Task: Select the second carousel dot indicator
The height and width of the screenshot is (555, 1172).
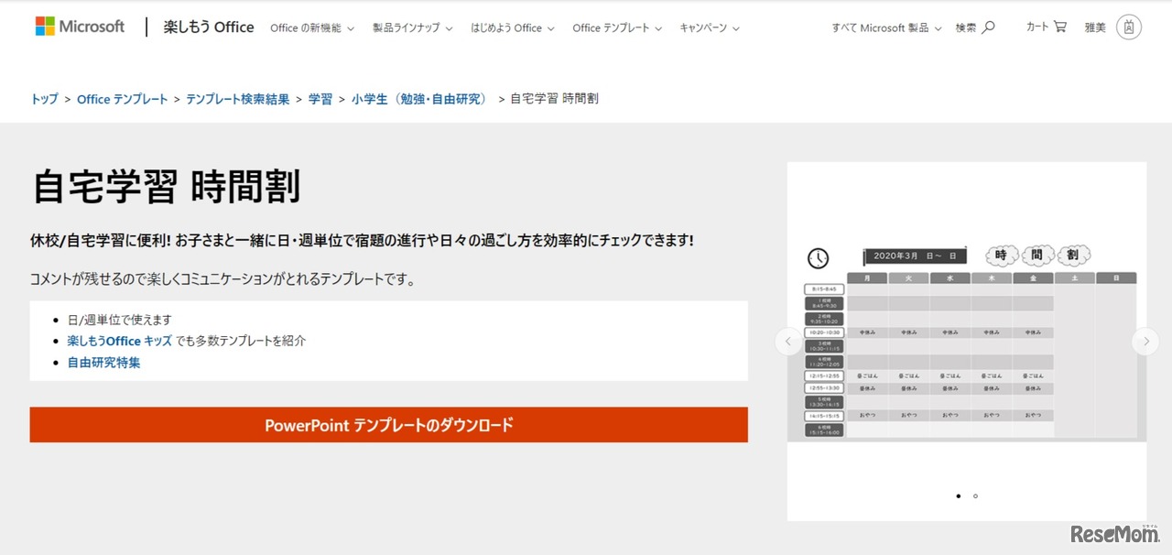Action: pos(975,495)
